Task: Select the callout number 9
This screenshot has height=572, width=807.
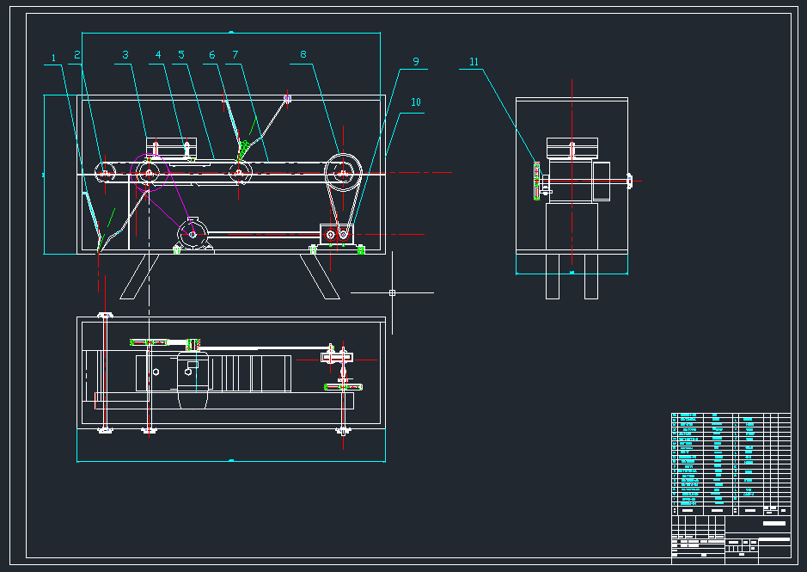Action: [416, 62]
